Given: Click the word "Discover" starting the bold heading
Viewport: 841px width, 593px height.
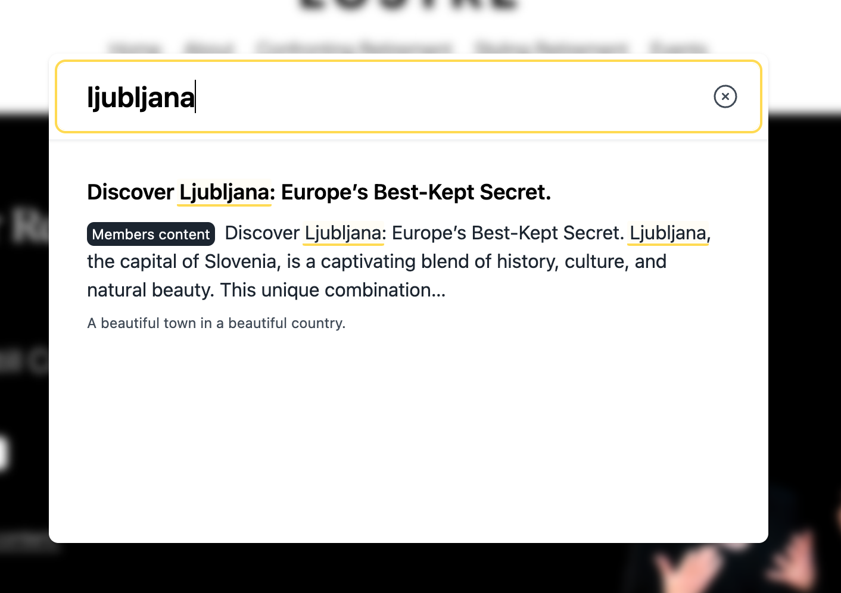Looking at the screenshot, I should pyautogui.click(x=130, y=192).
